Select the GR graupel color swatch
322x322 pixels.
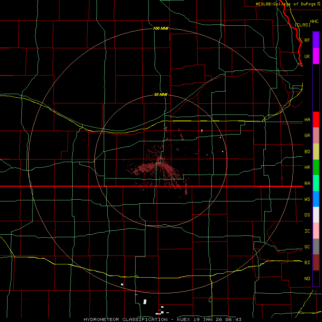coord(316,136)
